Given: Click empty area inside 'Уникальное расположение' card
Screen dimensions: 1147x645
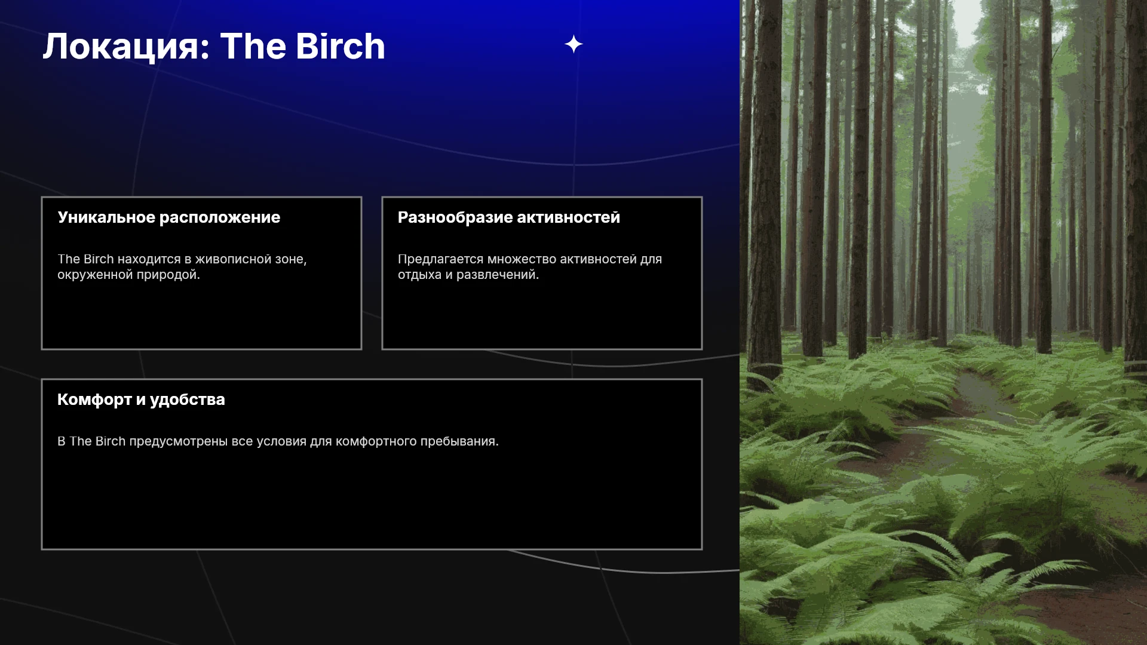Looking at the screenshot, I should [201, 317].
